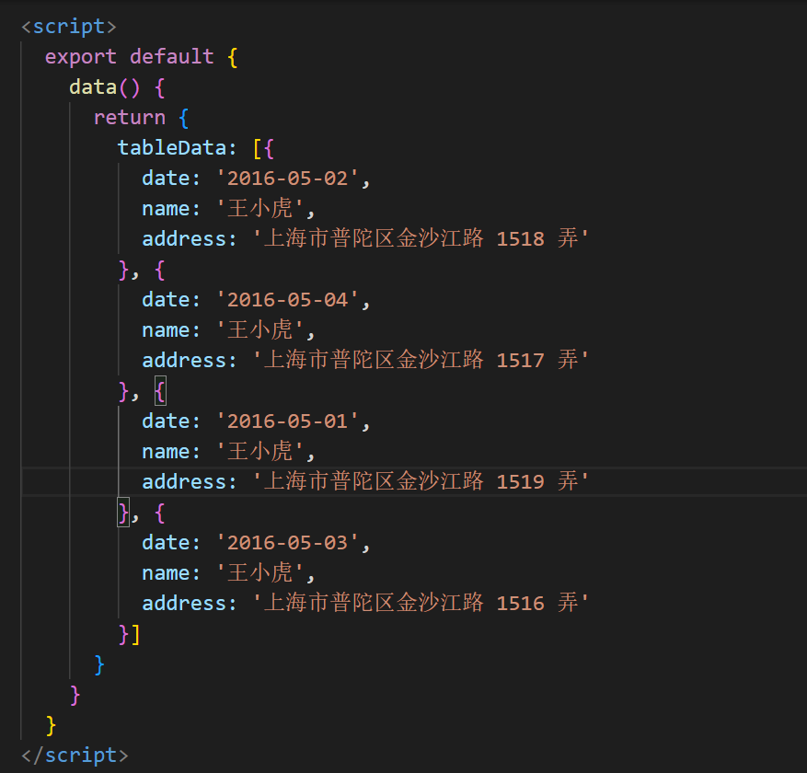
Task: Click the blue closing brace of return object
Action: pos(99,665)
